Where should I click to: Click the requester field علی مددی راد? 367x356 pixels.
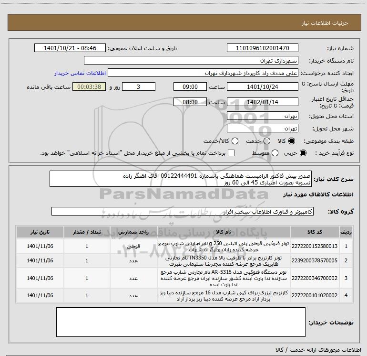click(x=203, y=73)
